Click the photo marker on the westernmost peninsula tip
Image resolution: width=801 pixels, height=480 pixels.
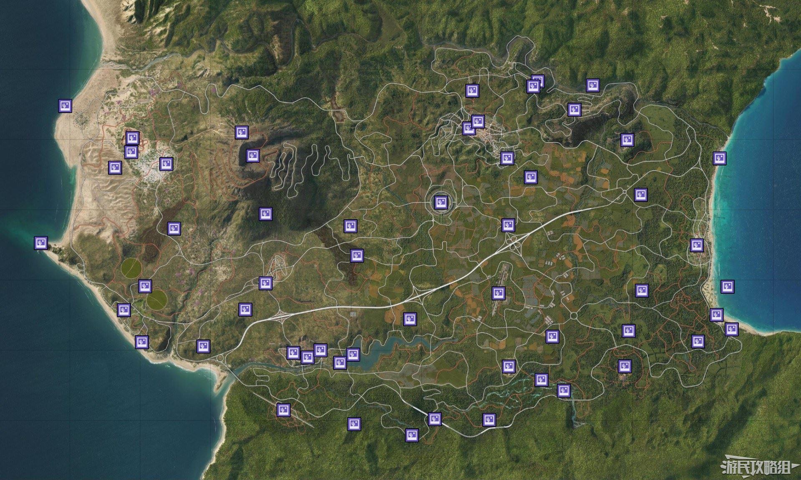pyautogui.click(x=40, y=242)
